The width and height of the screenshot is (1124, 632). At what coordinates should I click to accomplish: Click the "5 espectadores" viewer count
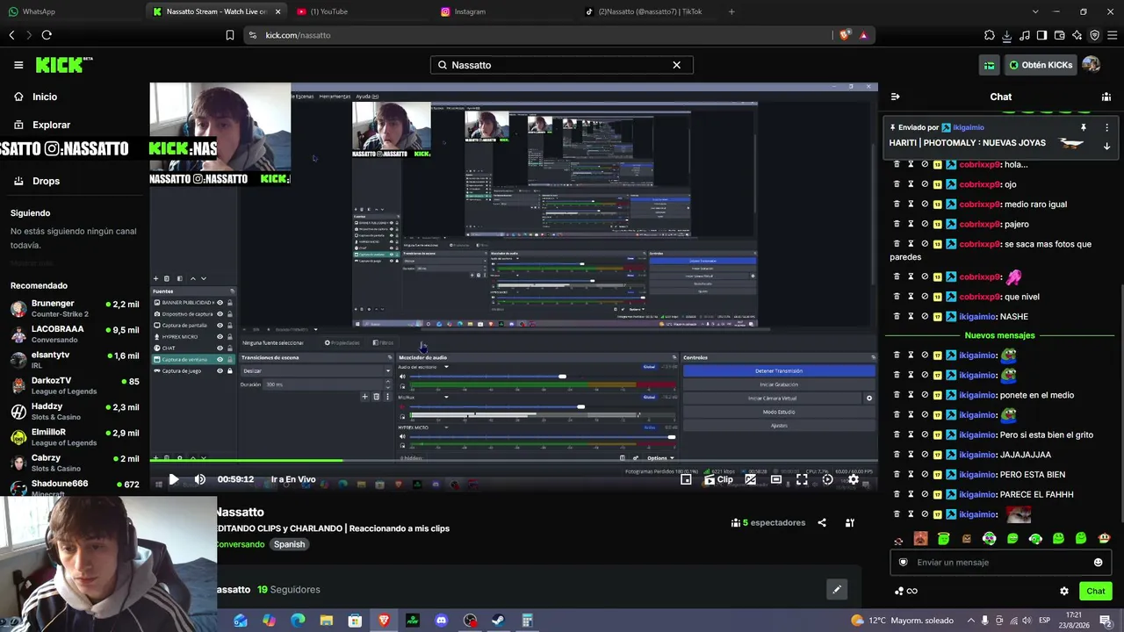(x=767, y=523)
